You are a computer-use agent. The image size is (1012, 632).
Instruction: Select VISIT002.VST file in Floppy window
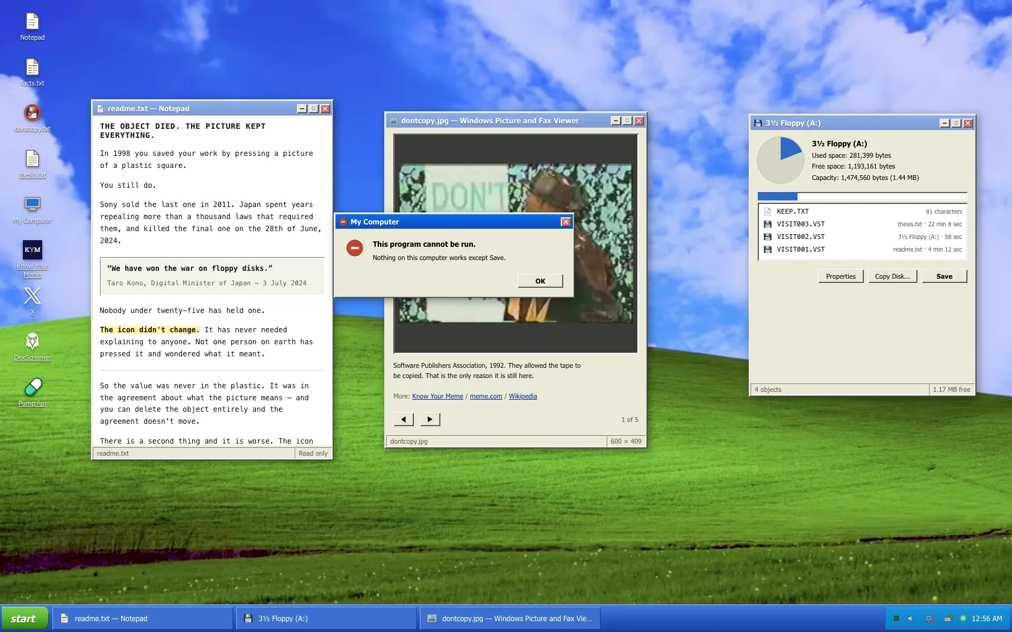click(863, 237)
